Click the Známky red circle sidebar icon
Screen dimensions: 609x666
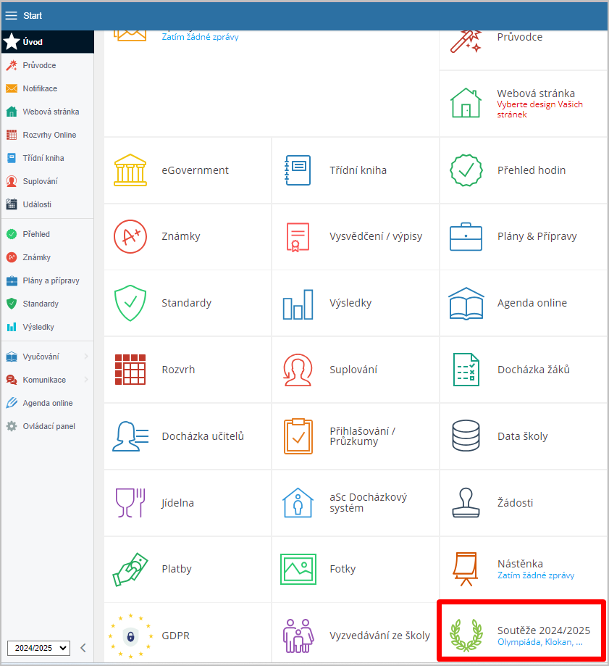[x=12, y=257]
